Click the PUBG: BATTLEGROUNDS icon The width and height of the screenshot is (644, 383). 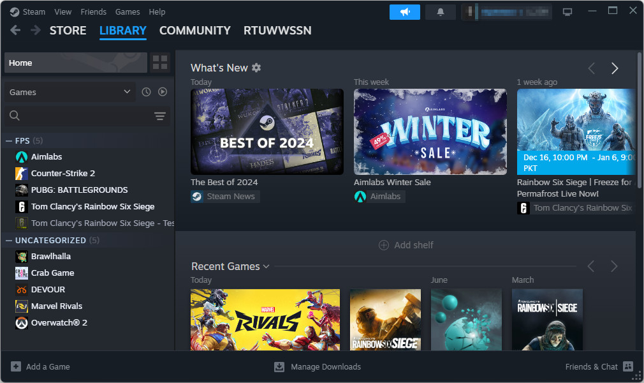pos(21,190)
